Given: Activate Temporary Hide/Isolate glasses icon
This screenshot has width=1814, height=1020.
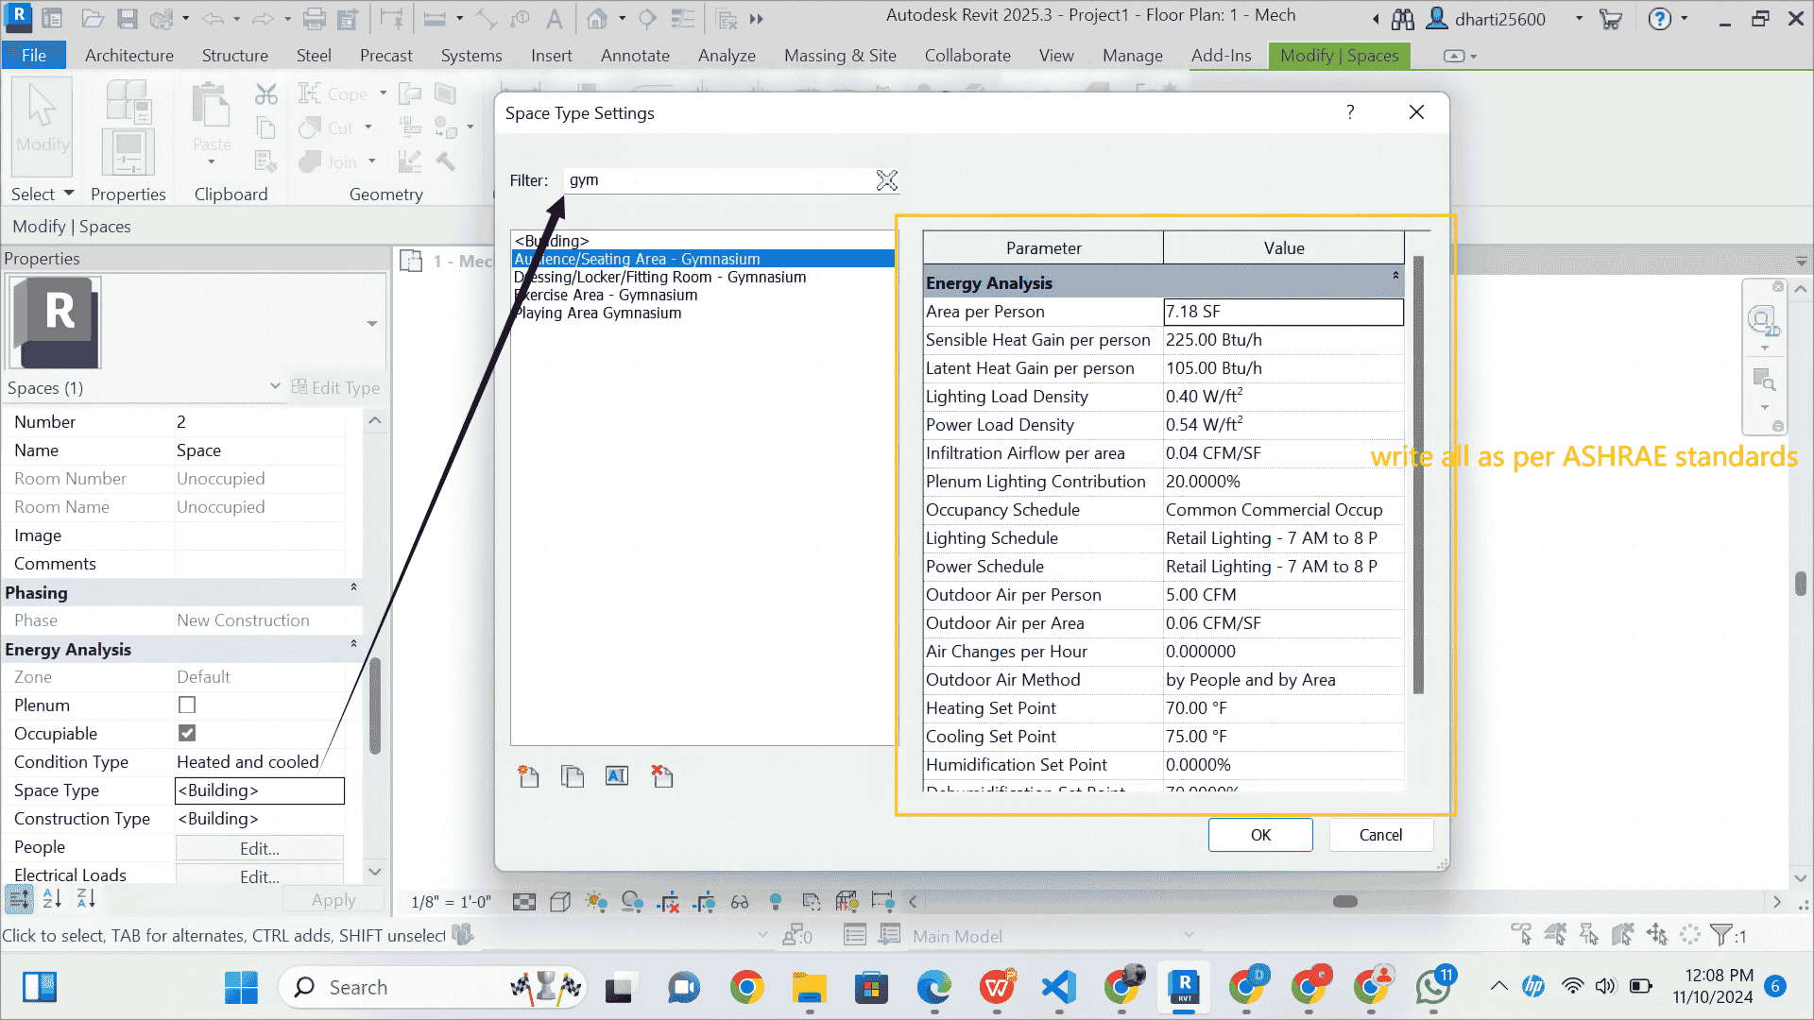Looking at the screenshot, I should click(740, 902).
